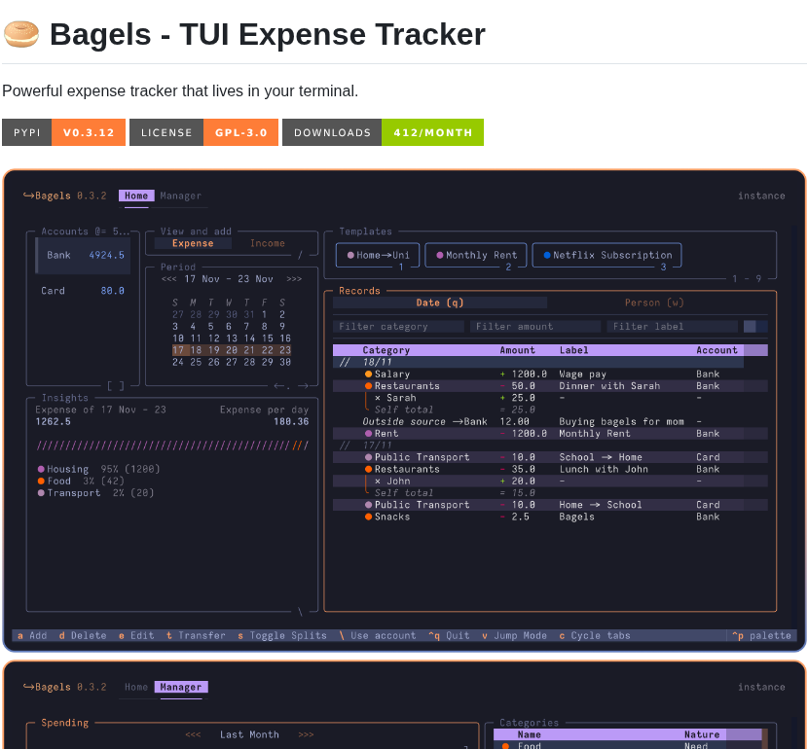Click the Category column header in Records
This screenshot has height=749, width=808.
tap(386, 350)
